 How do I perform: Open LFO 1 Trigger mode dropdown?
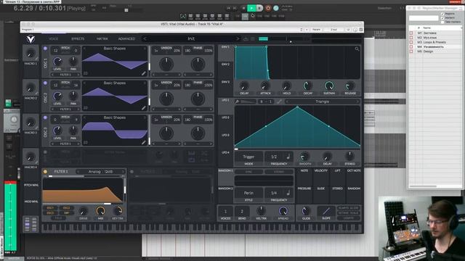[x=248, y=157]
